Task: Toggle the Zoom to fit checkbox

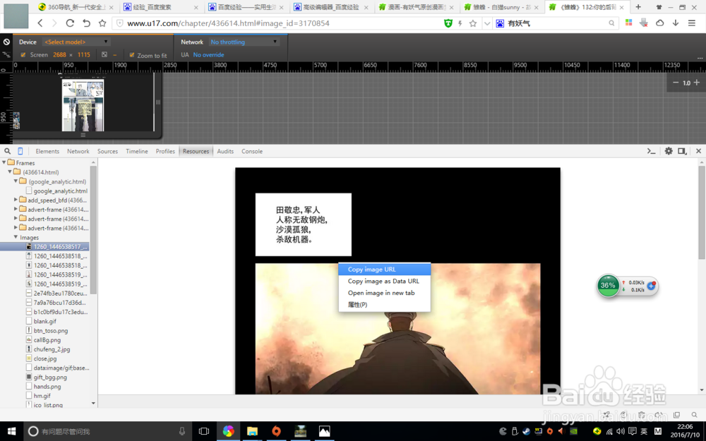Action: point(132,55)
